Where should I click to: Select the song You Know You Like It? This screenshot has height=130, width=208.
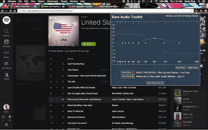(x=77, y=123)
